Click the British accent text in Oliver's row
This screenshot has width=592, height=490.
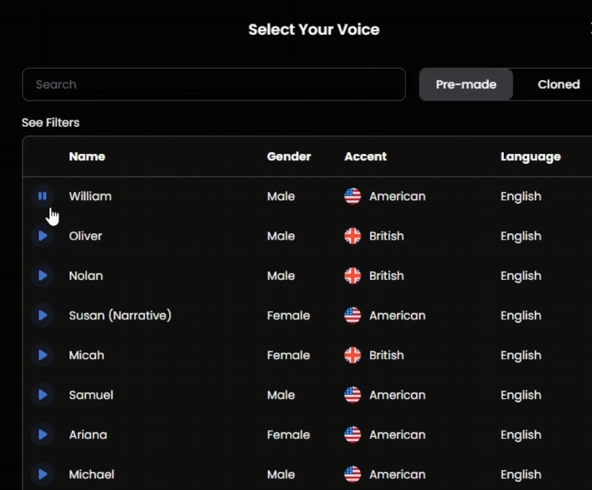386,235
